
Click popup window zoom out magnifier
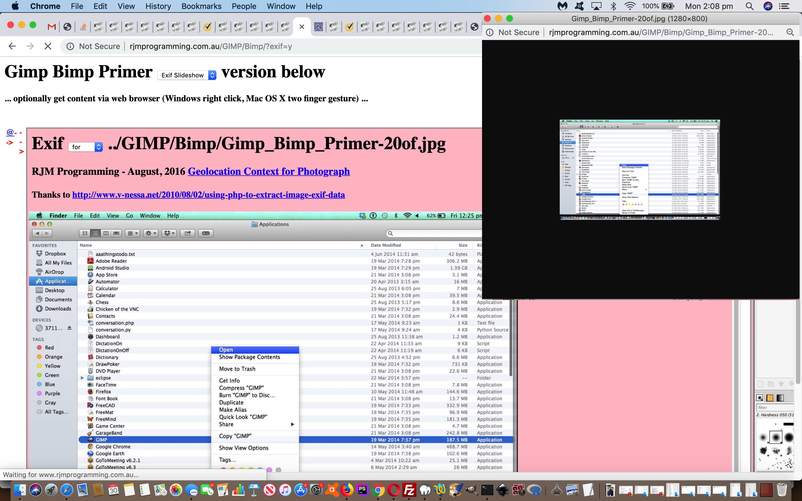click(x=790, y=32)
